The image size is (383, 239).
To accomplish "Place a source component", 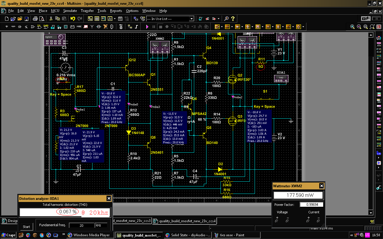I will pos(7,27).
